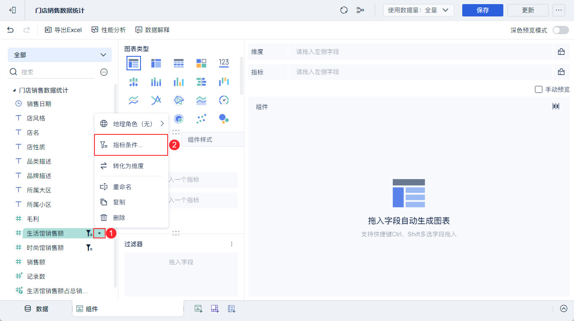Image resolution: width=574 pixels, height=321 pixels.
Task: Select the partitioned line chart type
Action: point(134,100)
